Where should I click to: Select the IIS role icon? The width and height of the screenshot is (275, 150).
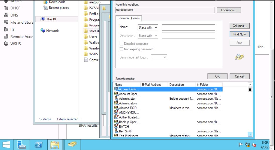(x=6, y=29)
